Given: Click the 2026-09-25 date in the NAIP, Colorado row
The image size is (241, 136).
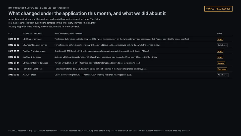Looking at the screenshot, I should click(x=14, y=75).
